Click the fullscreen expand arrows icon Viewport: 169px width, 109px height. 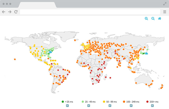coord(165,4)
